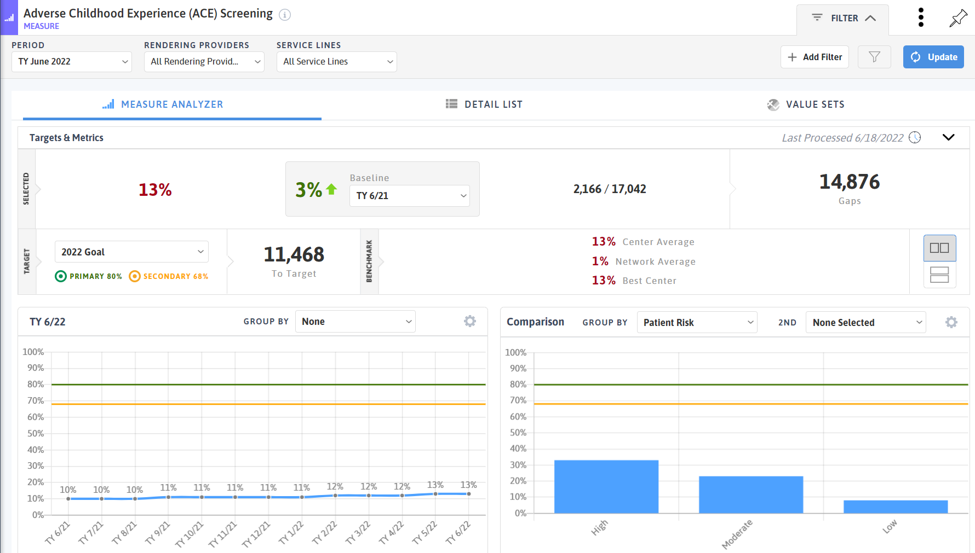The width and height of the screenshot is (975, 553).
Task: Toggle the Primary 80% target indicator
Action: click(88, 276)
